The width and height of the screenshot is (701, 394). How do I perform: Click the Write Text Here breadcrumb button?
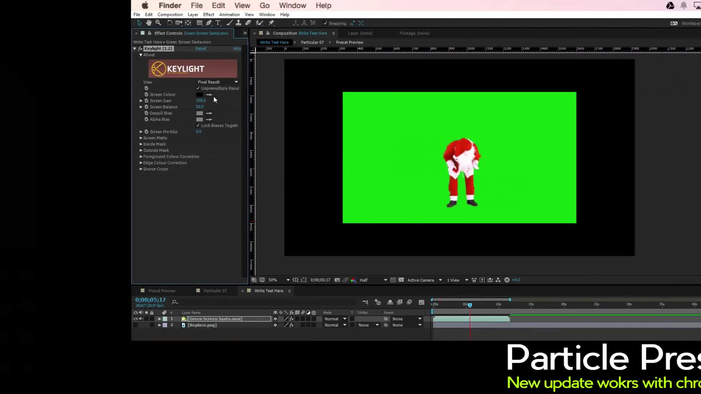click(x=274, y=42)
